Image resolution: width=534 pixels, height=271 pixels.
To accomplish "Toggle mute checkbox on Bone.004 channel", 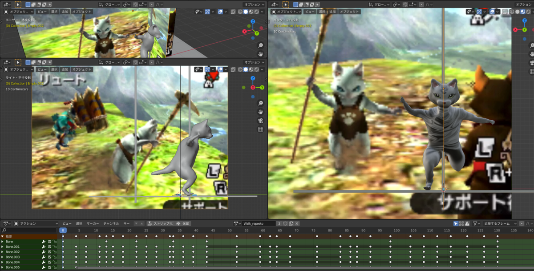I will 49,262.
